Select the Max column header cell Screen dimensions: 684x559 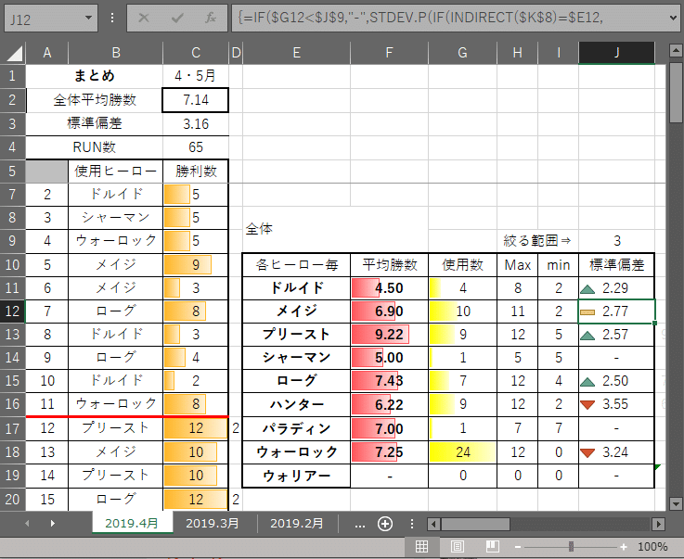[x=517, y=264]
